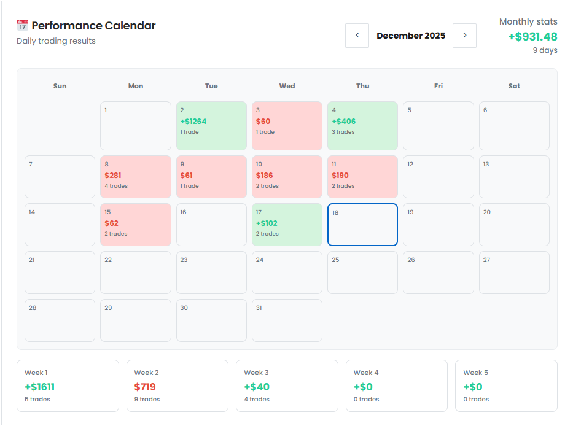The width and height of the screenshot is (573, 426).
Task: Click the empty December 25 cell
Action: tap(362, 273)
